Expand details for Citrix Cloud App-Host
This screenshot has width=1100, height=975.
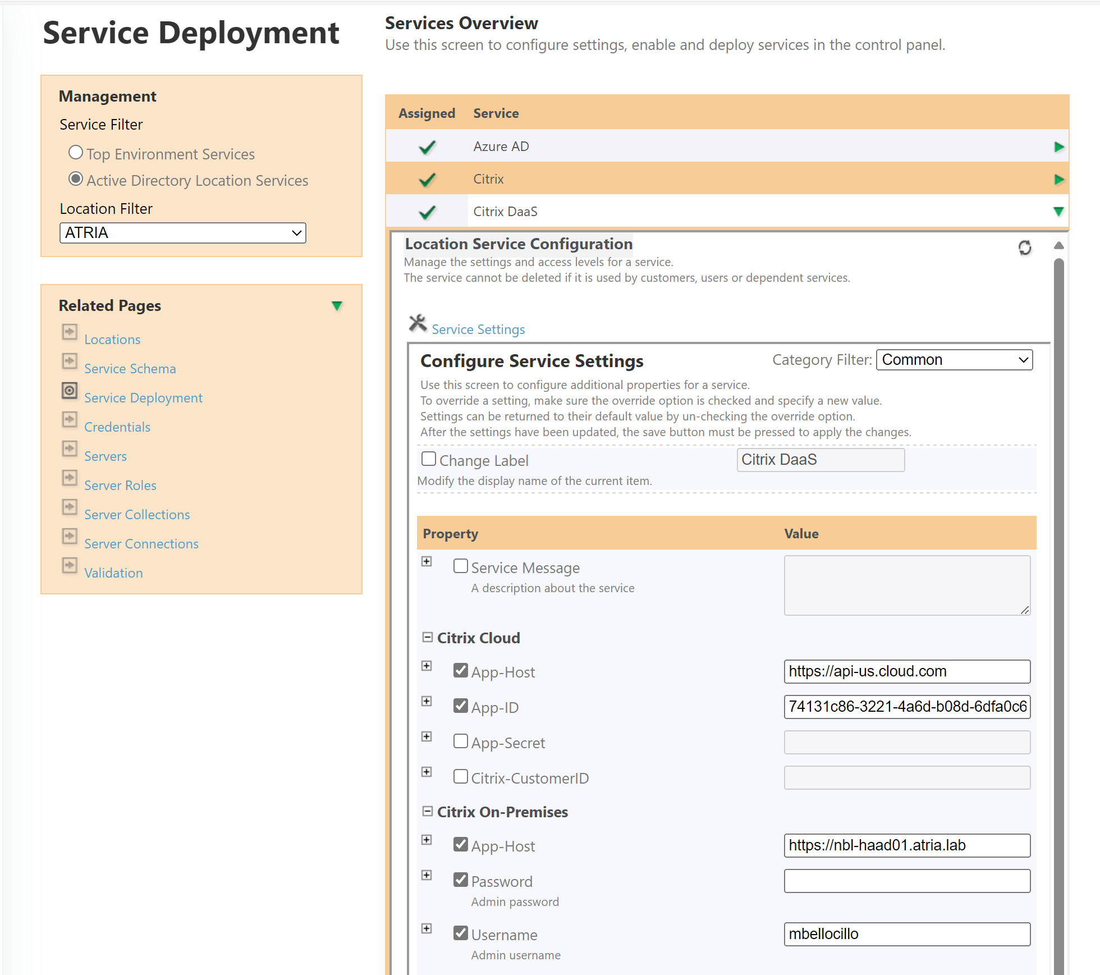[427, 666]
